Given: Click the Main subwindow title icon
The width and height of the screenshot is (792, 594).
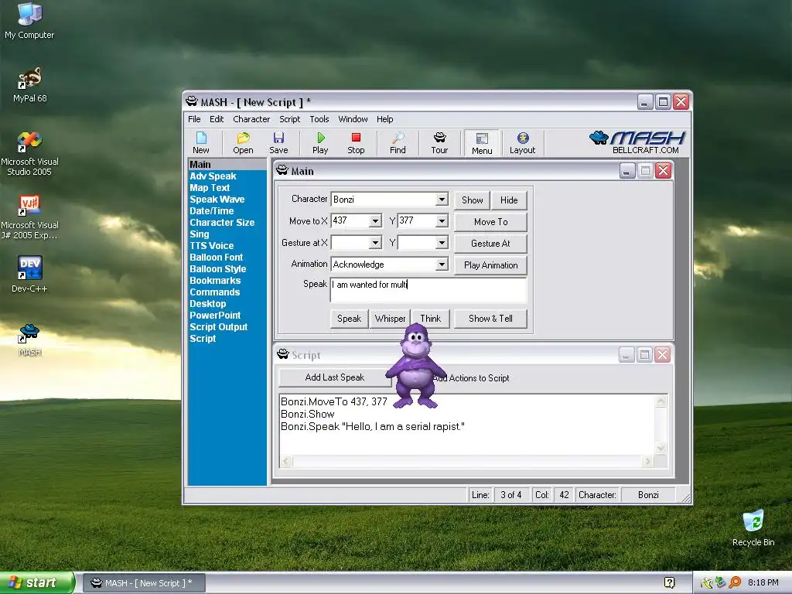Looking at the screenshot, I should click(282, 171).
